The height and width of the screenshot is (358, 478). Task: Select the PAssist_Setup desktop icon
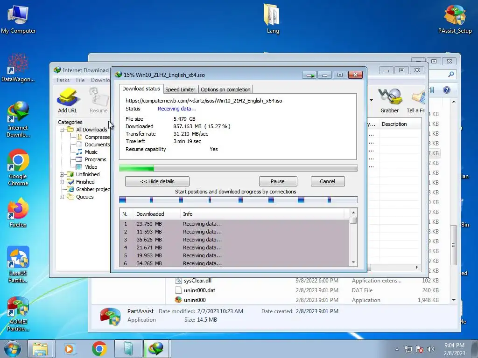coord(455,19)
